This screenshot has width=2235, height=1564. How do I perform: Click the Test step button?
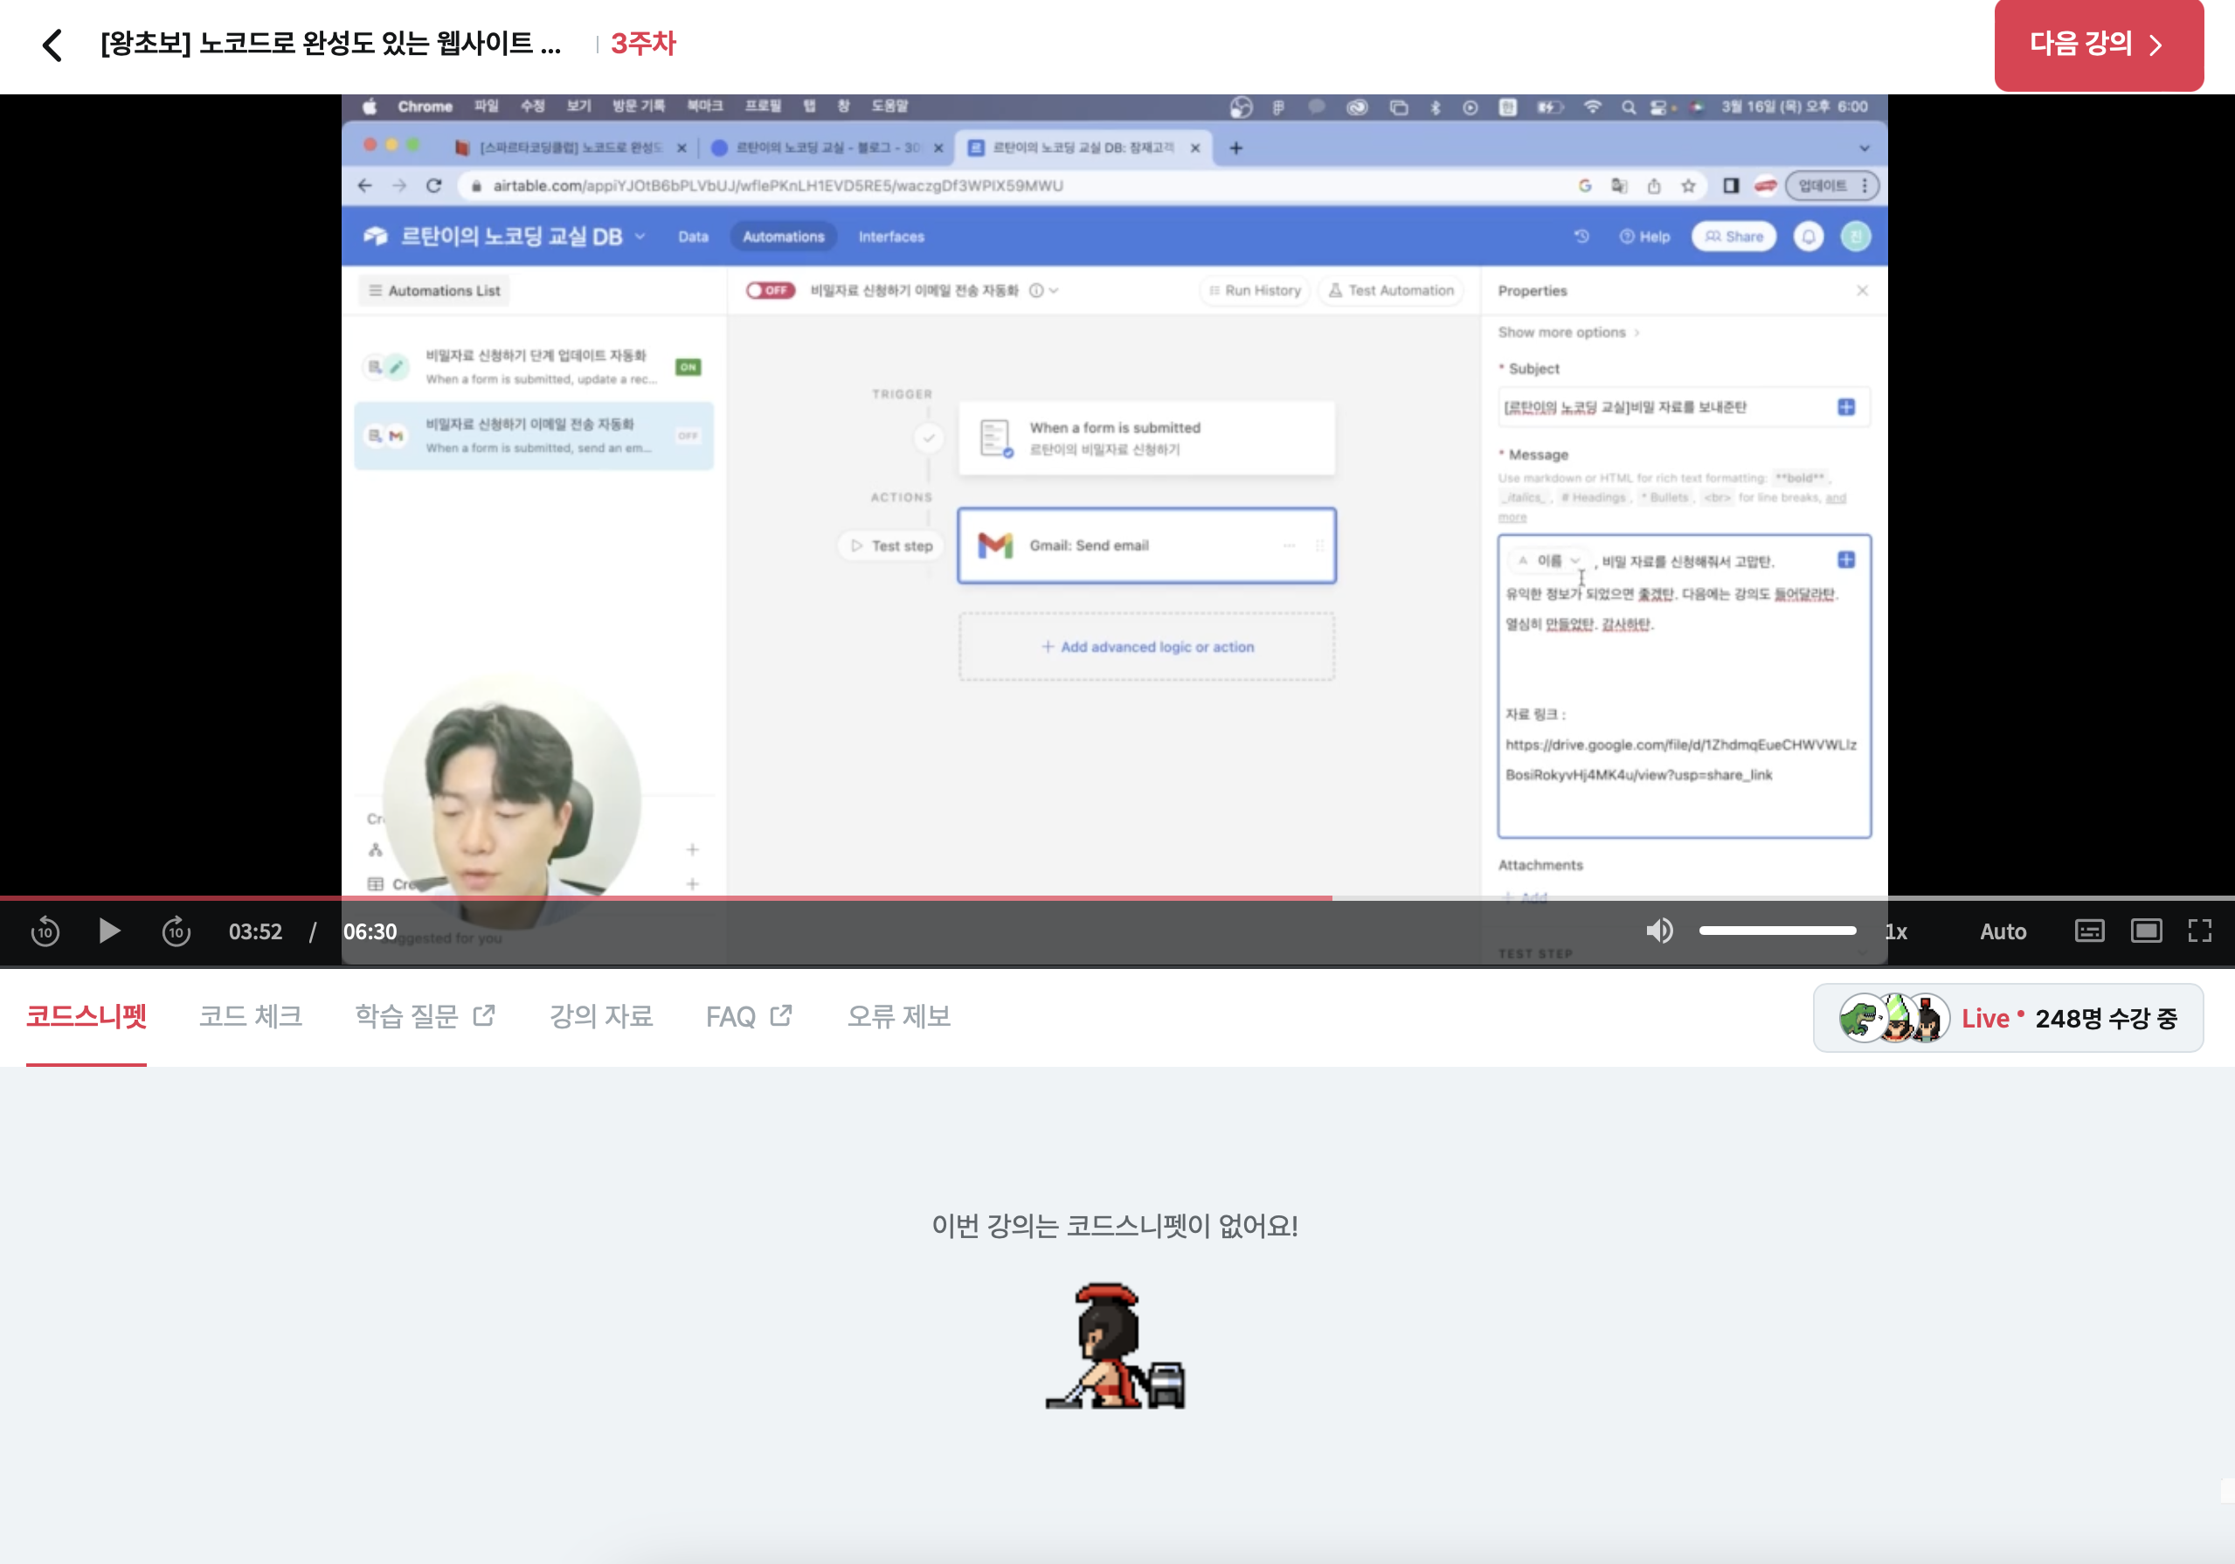click(x=890, y=546)
